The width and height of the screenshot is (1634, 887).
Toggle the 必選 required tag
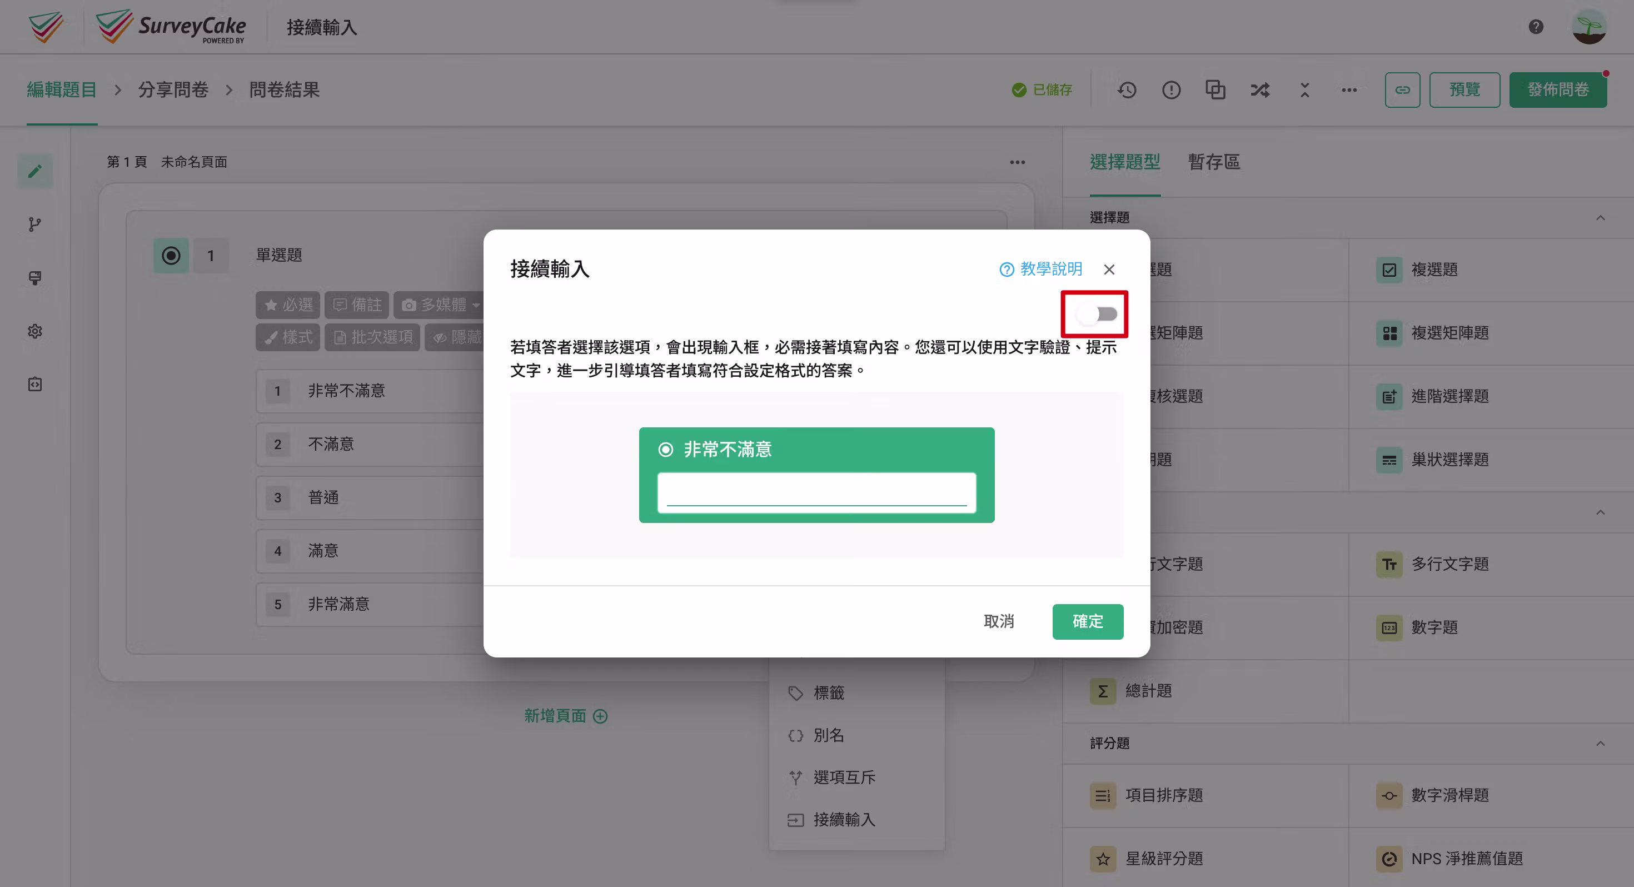pyautogui.click(x=288, y=305)
